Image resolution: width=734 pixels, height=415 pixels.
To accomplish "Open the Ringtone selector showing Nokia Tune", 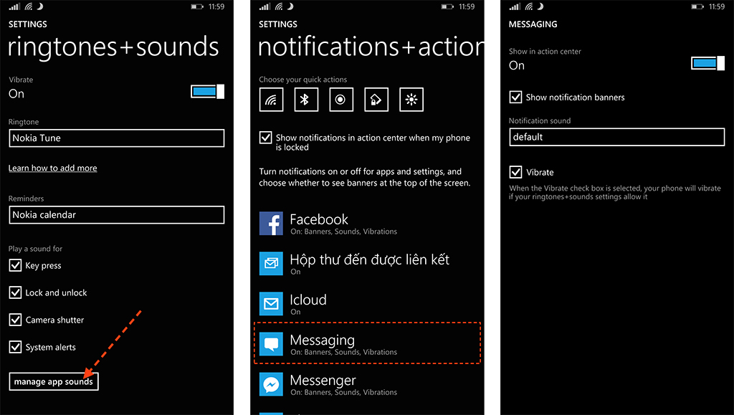I will click(117, 138).
